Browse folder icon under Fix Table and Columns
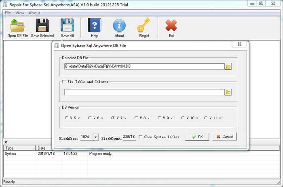Viewport: 283px width, 187px height. coord(228,92)
